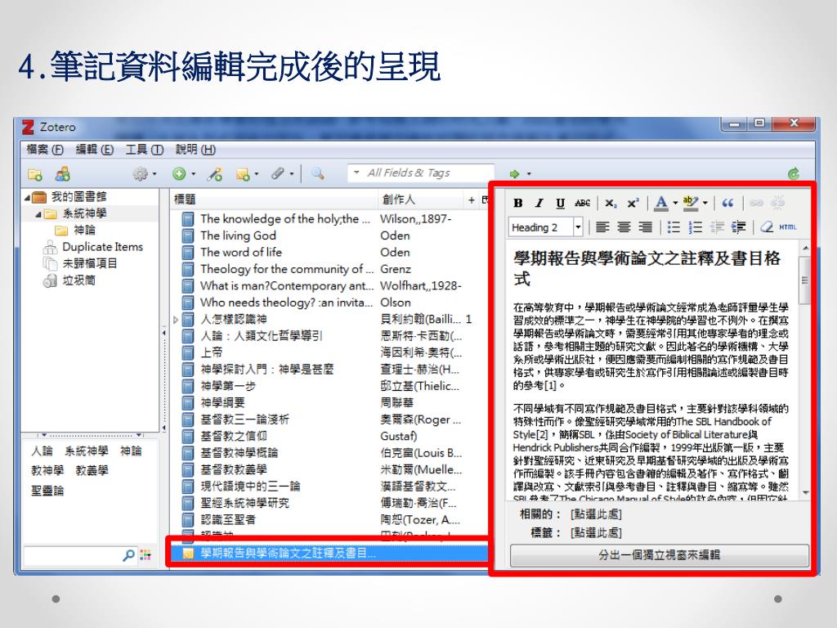Toggle Superscript formatting

[633, 203]
